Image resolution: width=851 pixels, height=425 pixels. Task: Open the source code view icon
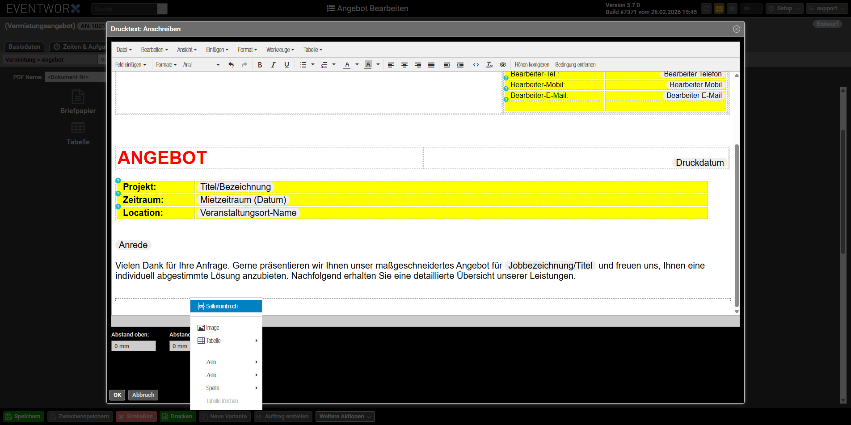476,65
